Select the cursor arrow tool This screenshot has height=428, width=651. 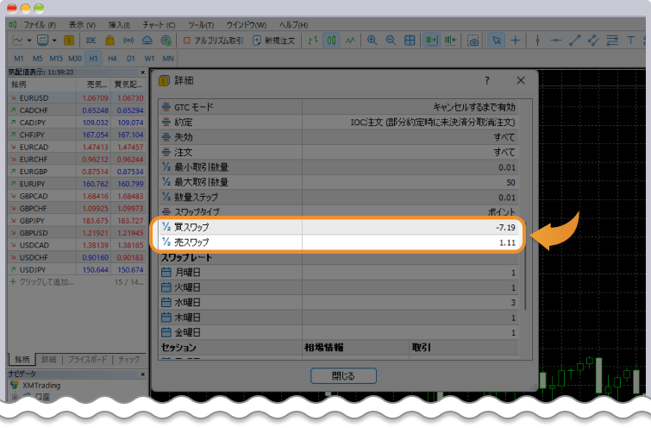(x=496, y=41)
